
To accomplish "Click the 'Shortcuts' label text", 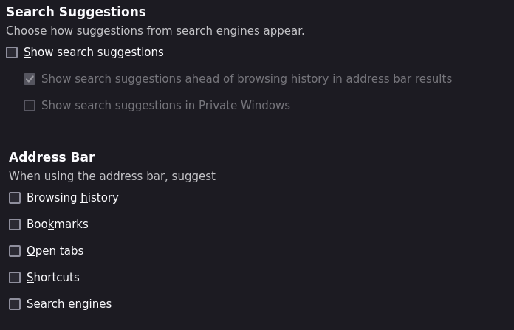I will coord(52,278).
